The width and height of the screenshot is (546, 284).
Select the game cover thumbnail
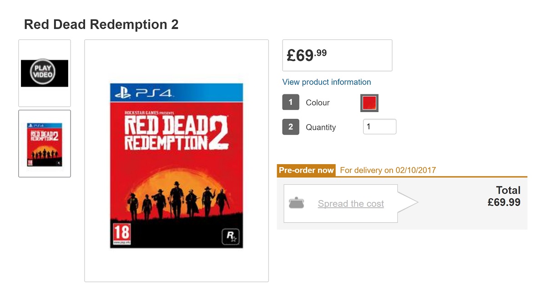(45, 144)
